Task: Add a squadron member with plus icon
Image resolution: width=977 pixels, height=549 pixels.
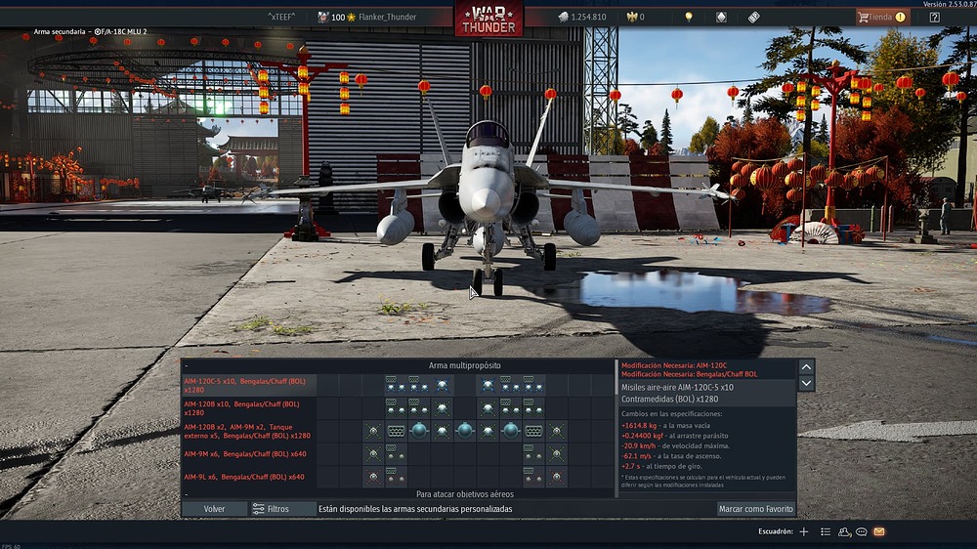Action: point(803,531)
